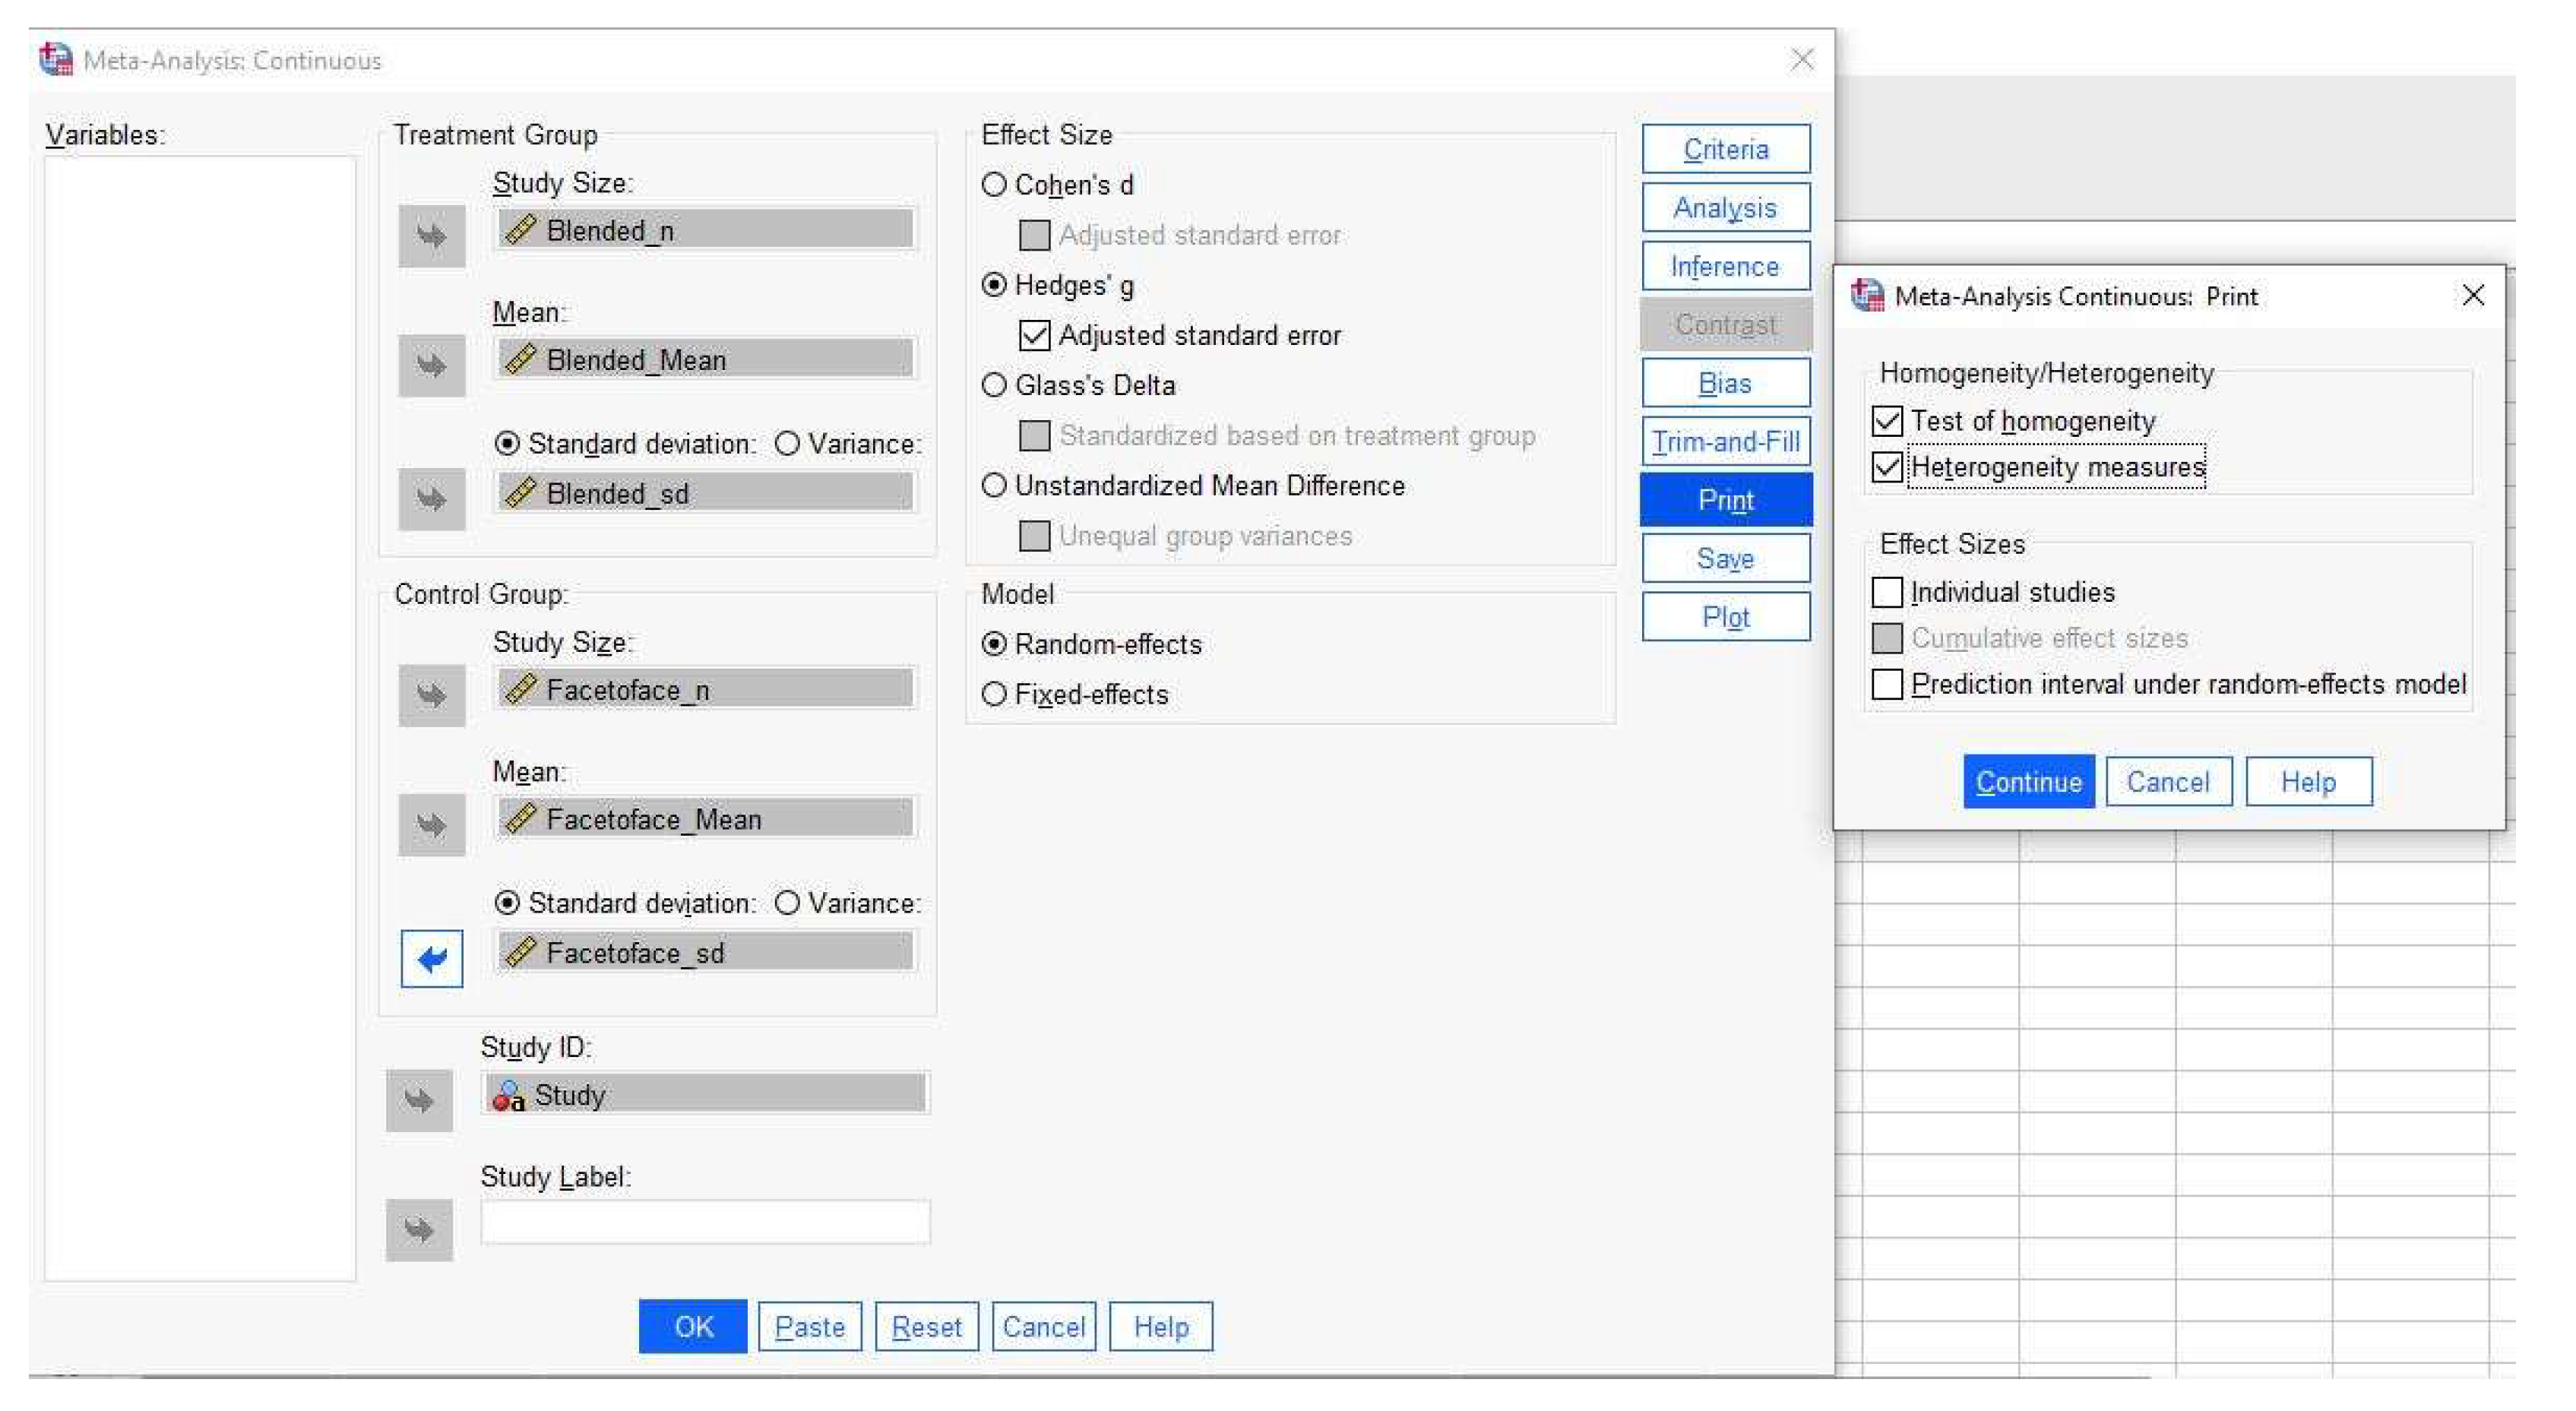Select the Fixed-effects model option

click(994, 694)
